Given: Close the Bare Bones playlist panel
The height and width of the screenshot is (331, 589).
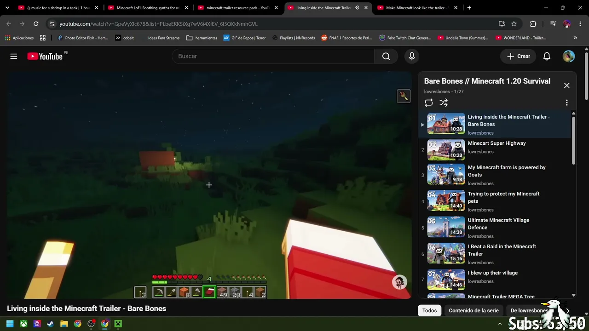Looking at the screenshot, I should click(x=566, y=86).
